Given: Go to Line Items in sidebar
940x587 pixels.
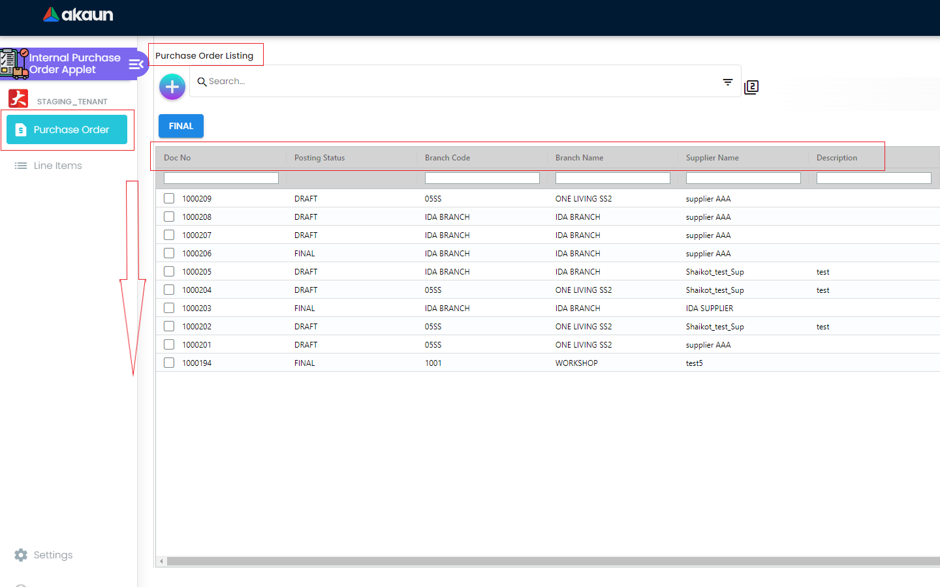Looking at the screenshot, I should click(57, 166).
